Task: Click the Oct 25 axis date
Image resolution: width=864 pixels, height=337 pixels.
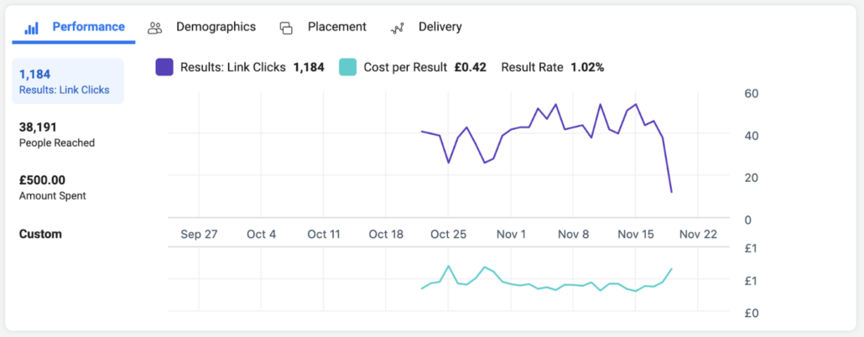Action: 449,234
